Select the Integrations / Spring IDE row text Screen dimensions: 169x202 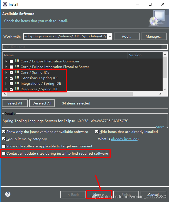pos(41,84)
